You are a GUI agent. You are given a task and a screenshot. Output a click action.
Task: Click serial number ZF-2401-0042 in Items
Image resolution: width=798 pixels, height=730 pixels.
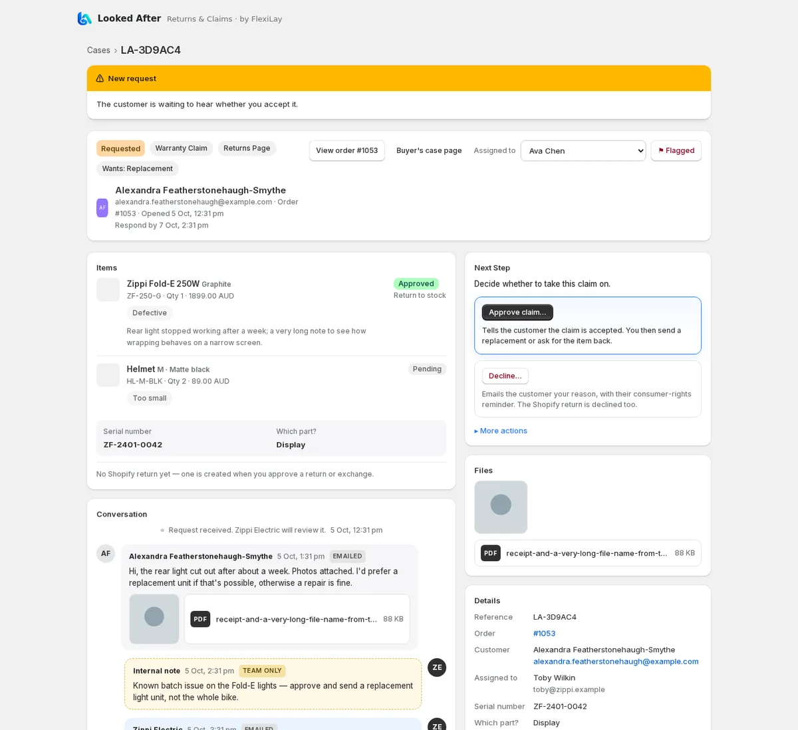[133, 445]
